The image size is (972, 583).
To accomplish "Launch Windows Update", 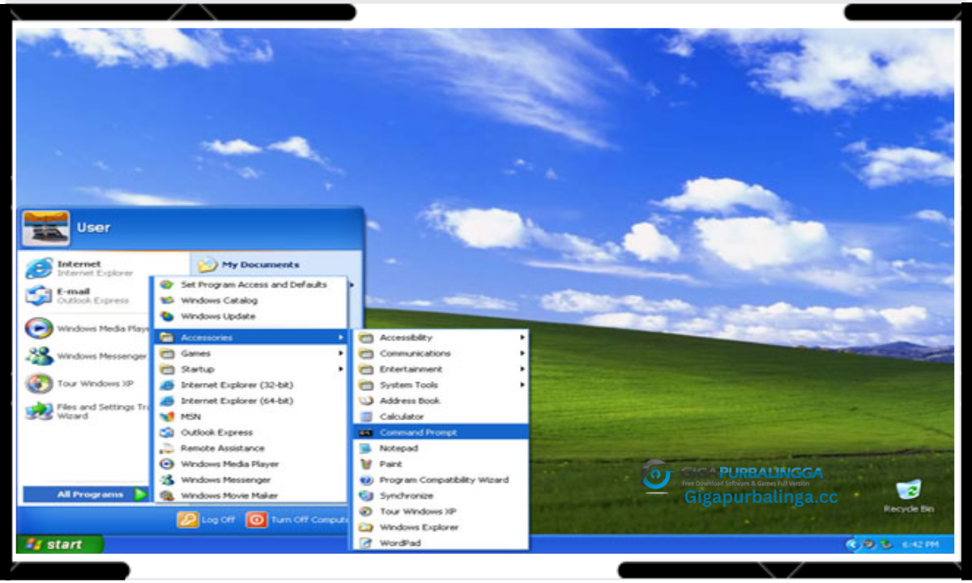I will point(251,317).
